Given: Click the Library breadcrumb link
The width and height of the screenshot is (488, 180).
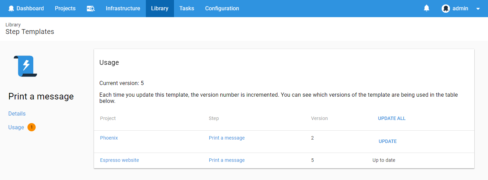Looking at the screenshot, I should (13, 25).
